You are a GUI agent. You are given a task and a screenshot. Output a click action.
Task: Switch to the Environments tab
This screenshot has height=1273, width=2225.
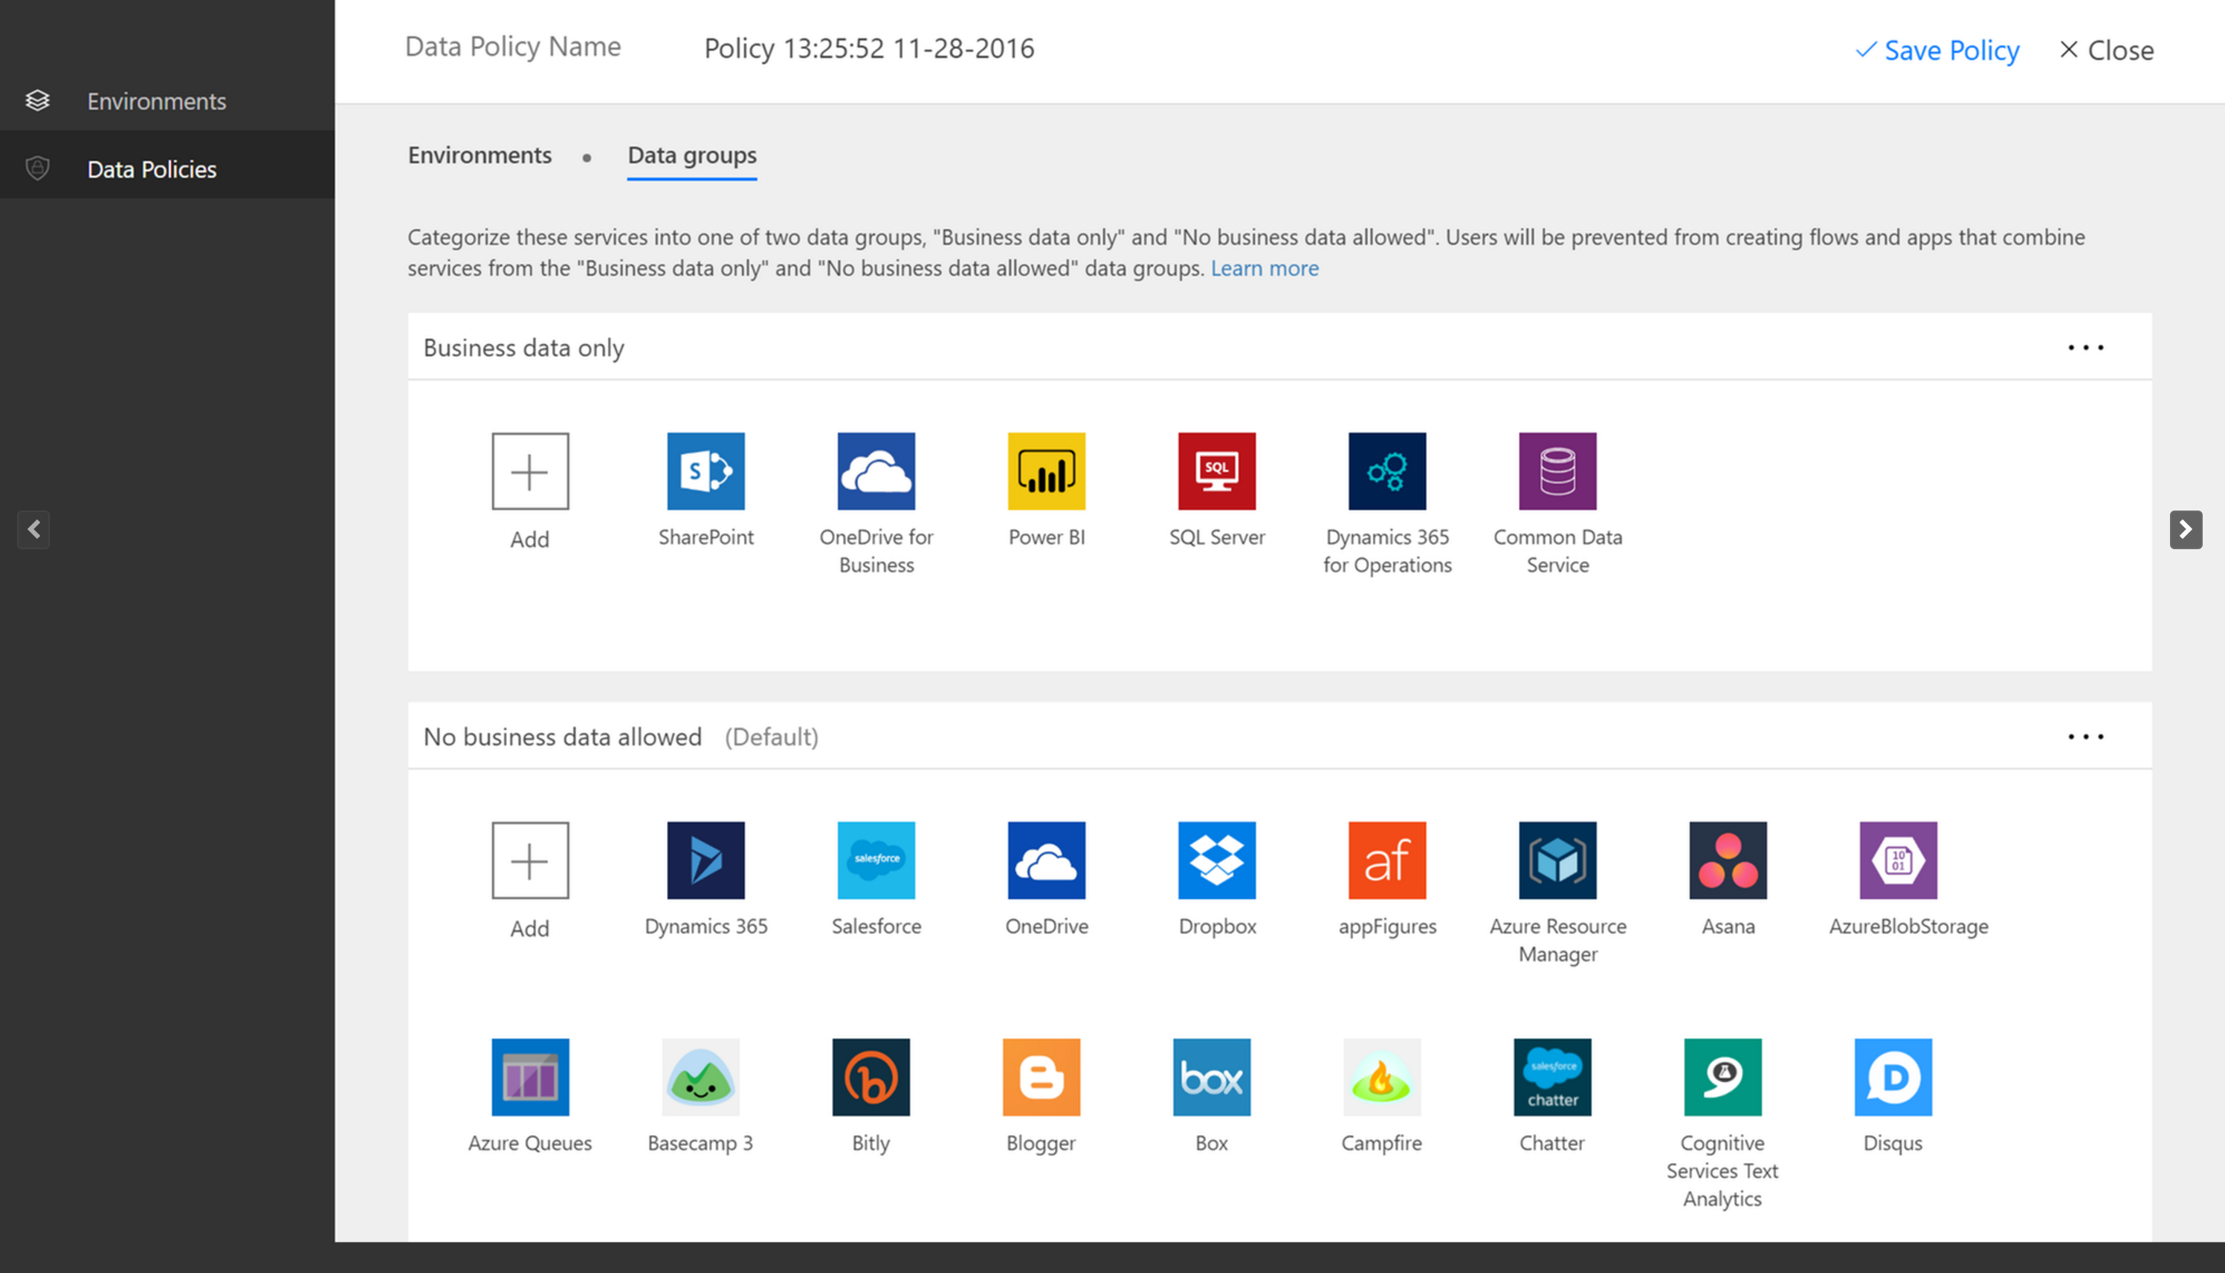tap(479, 155)
